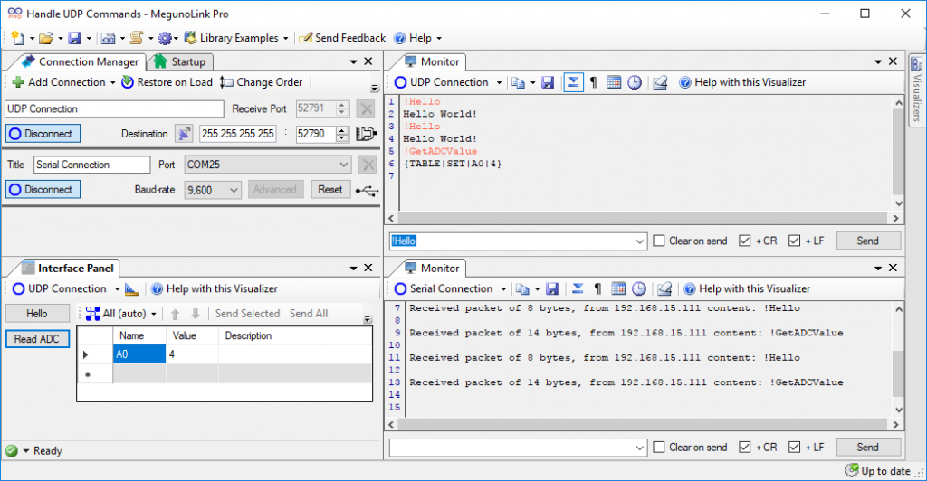Open the Ready status dropdown arrow

[26, 451]
